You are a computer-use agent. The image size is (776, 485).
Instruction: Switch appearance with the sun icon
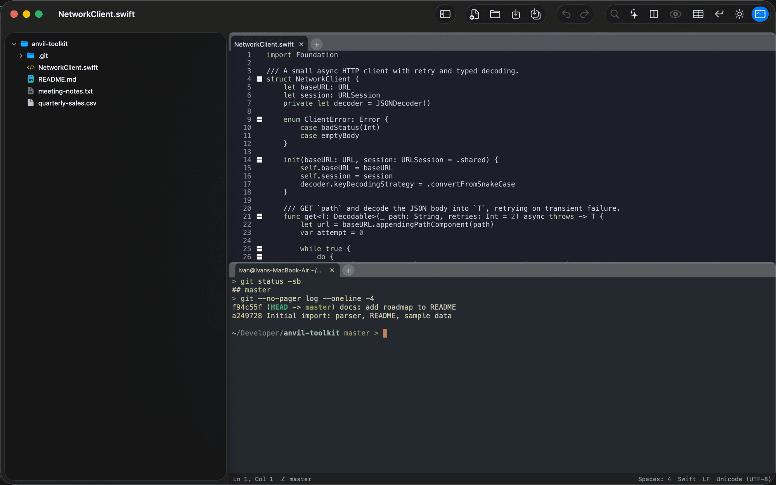click(x=740, y=14)
